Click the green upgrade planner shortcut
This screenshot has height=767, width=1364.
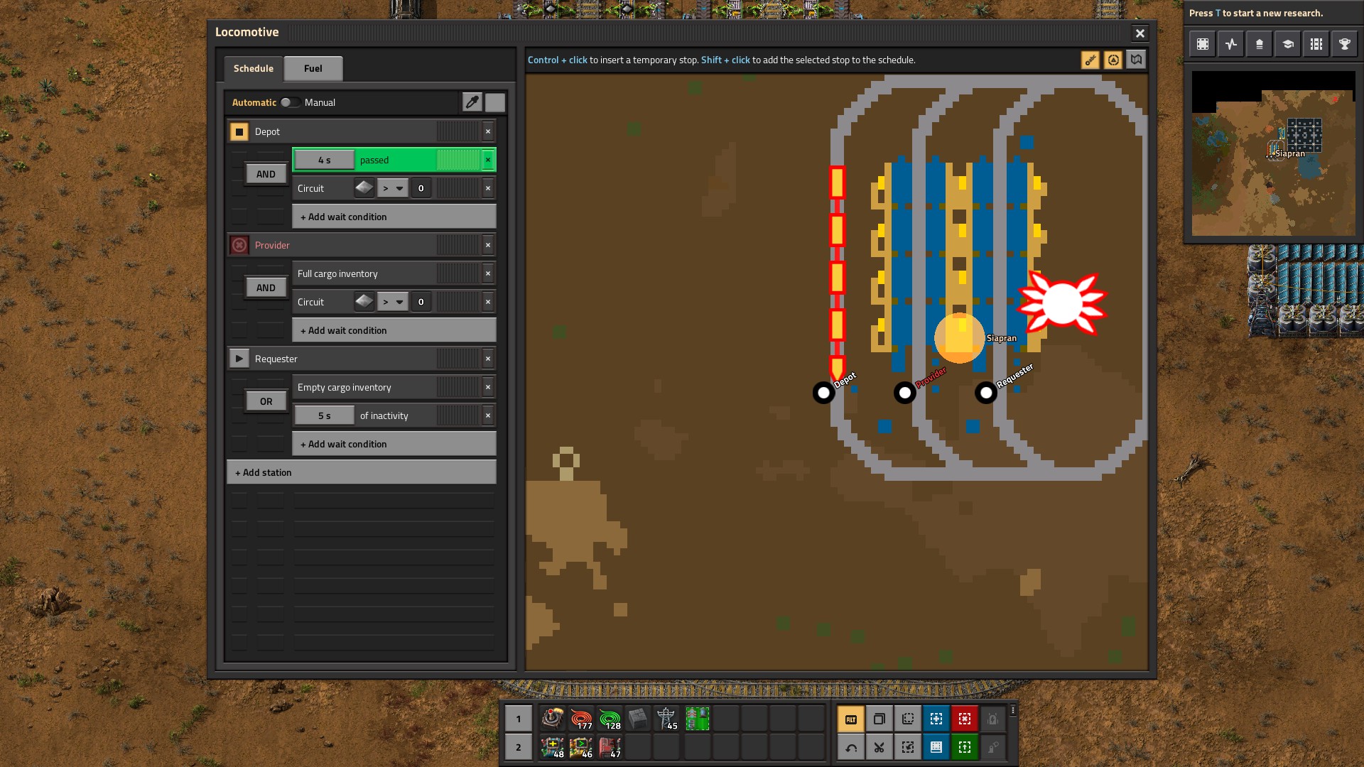(965, 747)
